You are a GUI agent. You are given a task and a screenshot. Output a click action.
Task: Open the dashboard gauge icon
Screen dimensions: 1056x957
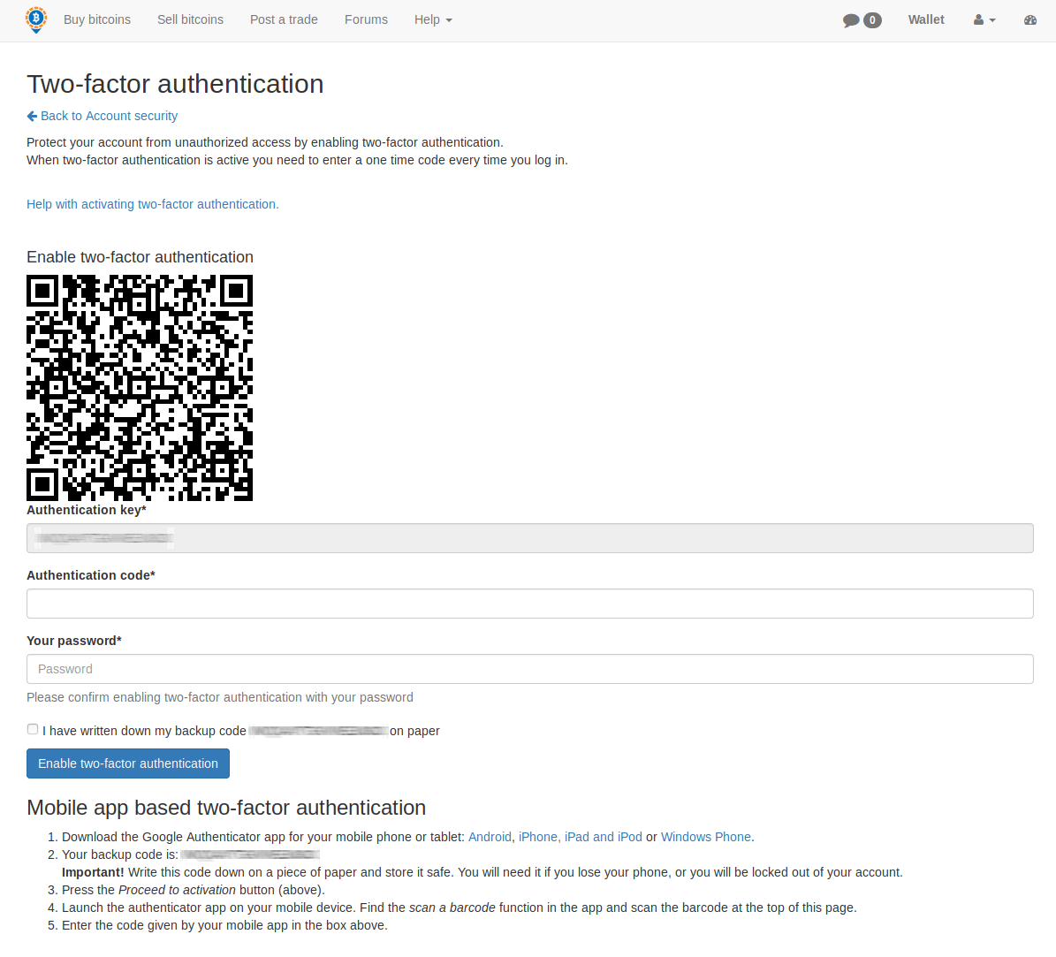[1029, 20]
